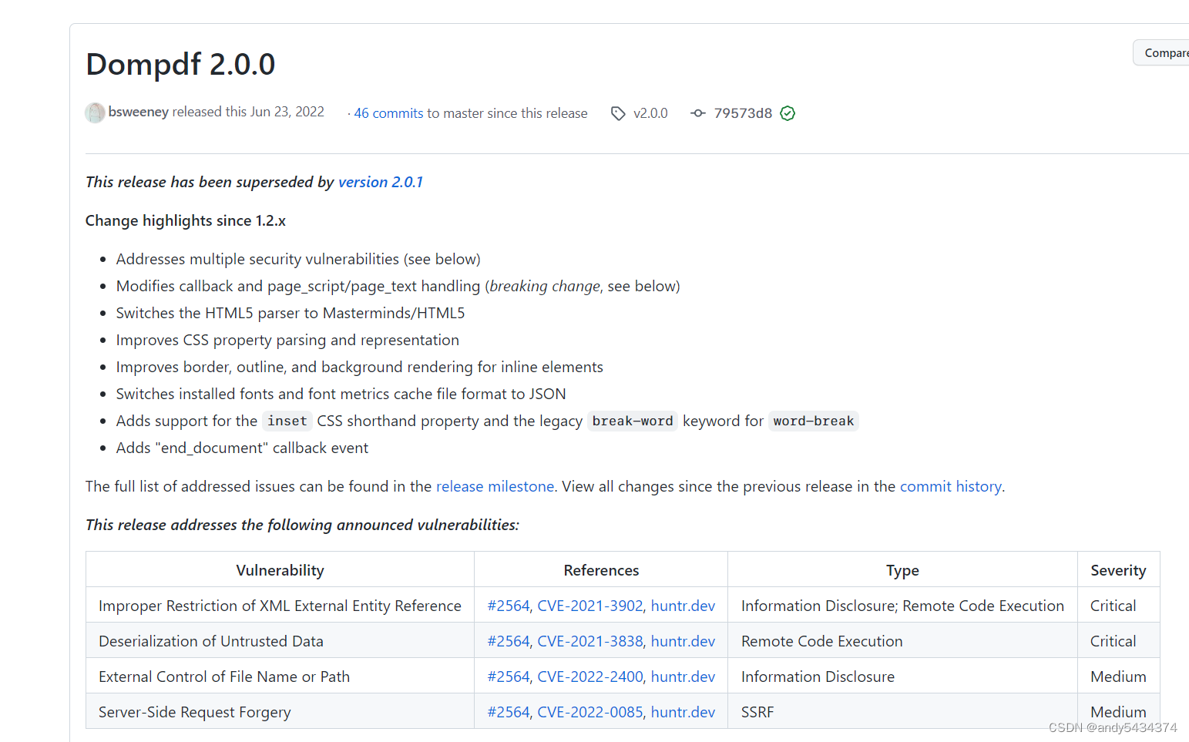Click the Vulnerability column header

pyautogui.click(x=280, y=570)
